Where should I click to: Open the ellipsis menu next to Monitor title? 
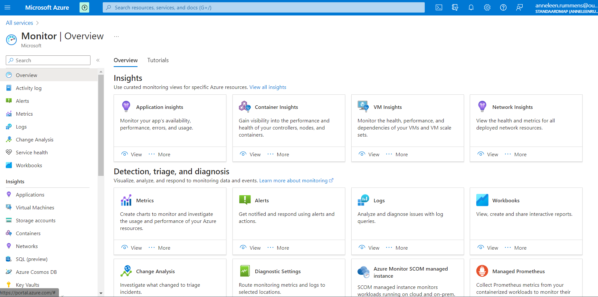[116, 36]
